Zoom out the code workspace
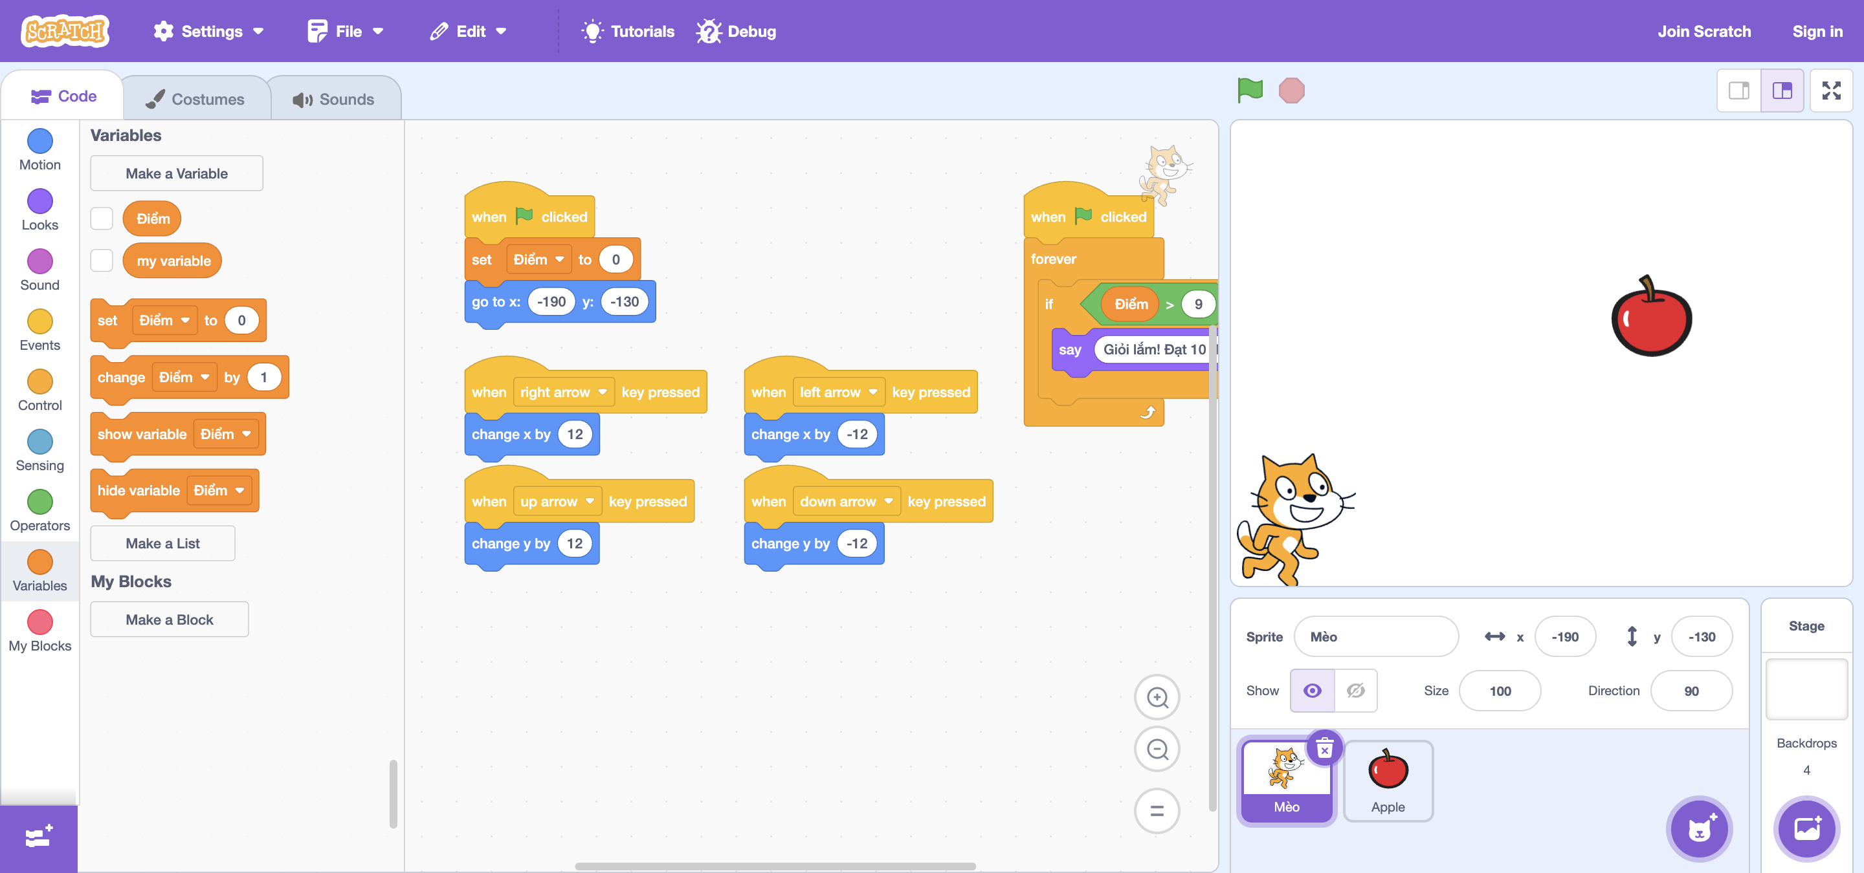Viewport: 1864px width, 873px height. 1157,749
